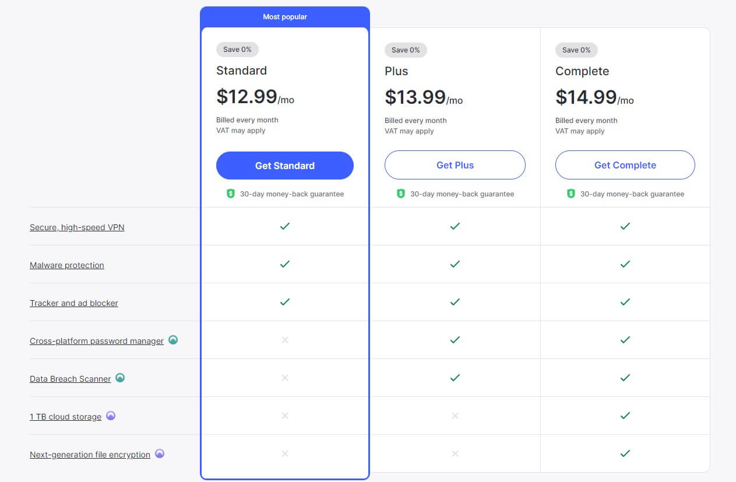Click 30-day money-back guarantee text under Get Standard
Screen dimensions: 736x482
pyautogui.click(x=291, y=194)
